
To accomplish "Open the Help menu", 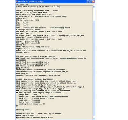I will 27,4.
